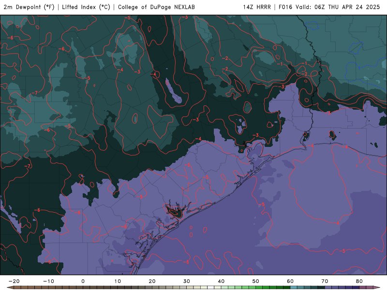Click the 70 label on the color scale
The image size is (387, 290).
325,281
